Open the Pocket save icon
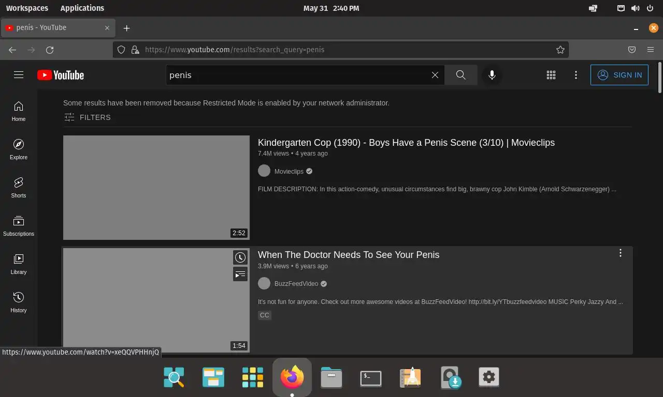This screenshot has height=397, width=663. pos(632,50)
